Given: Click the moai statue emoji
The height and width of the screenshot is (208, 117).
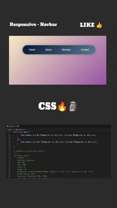Looking at the screenshot, I should (x=73, y=106).
